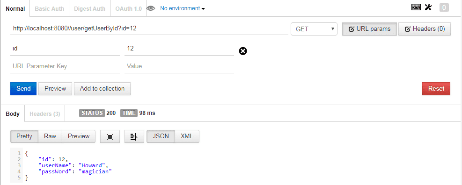Select the Raw response view
The image size is (462, 185).
(x=50, y=136)
